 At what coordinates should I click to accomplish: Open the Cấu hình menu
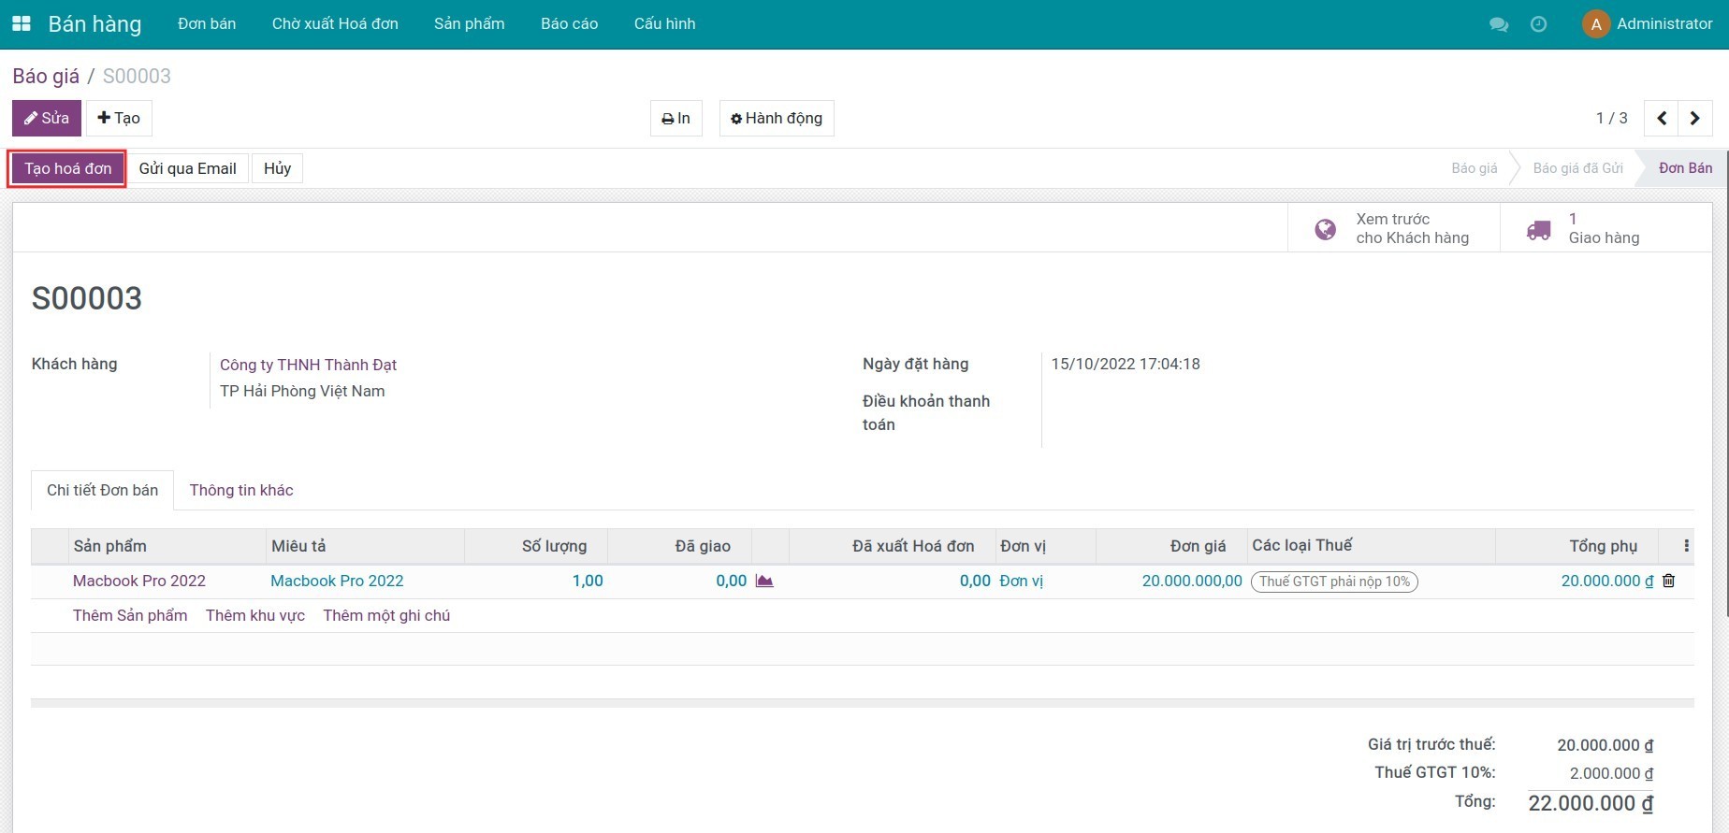(x=664, y=24)
